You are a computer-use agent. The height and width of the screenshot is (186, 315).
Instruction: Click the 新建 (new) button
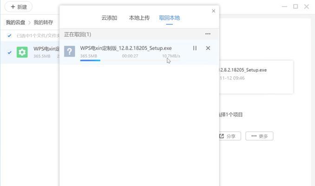pyautogui.click(x=19, y=7)
